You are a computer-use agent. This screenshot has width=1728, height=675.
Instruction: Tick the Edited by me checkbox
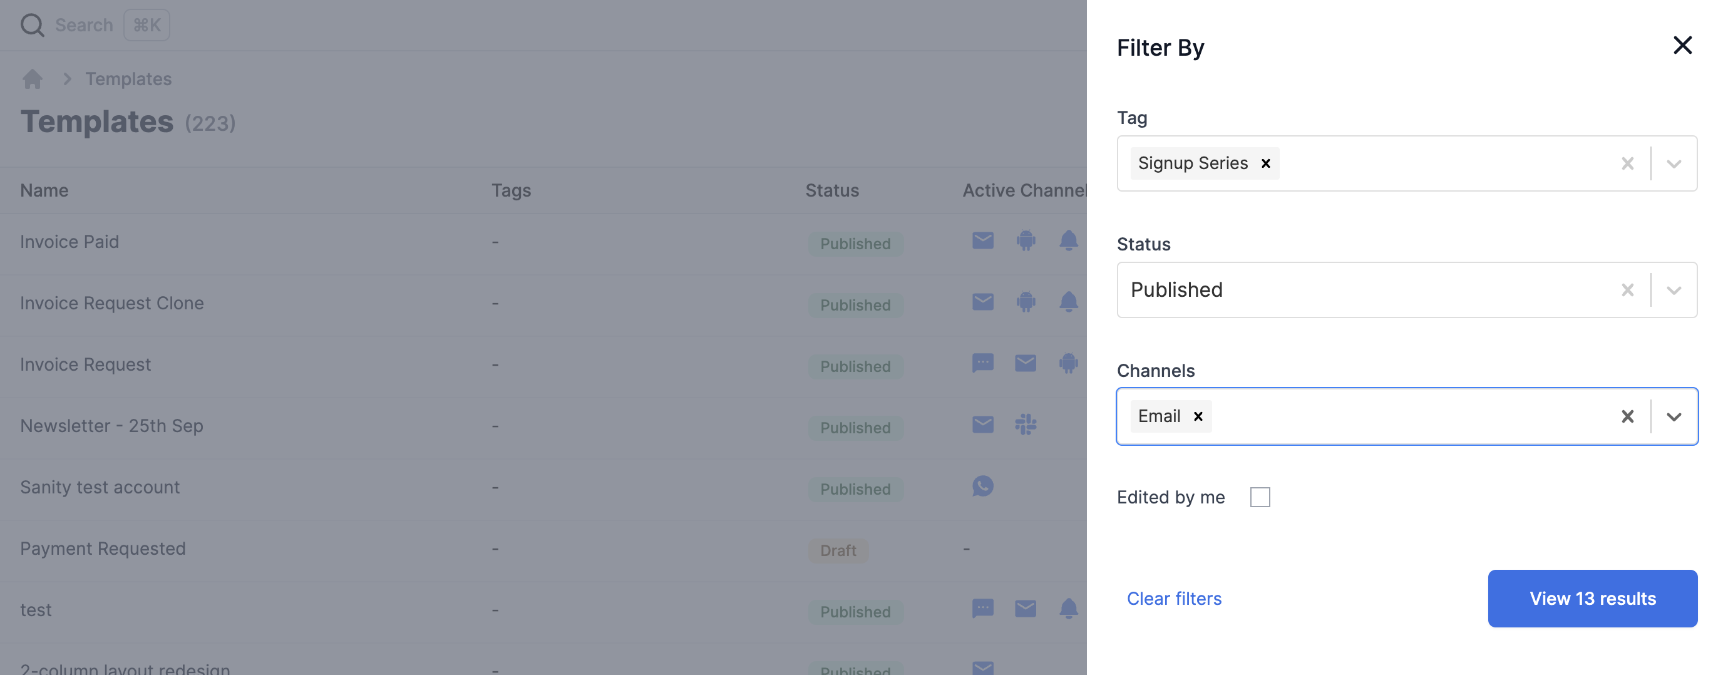1260,497
